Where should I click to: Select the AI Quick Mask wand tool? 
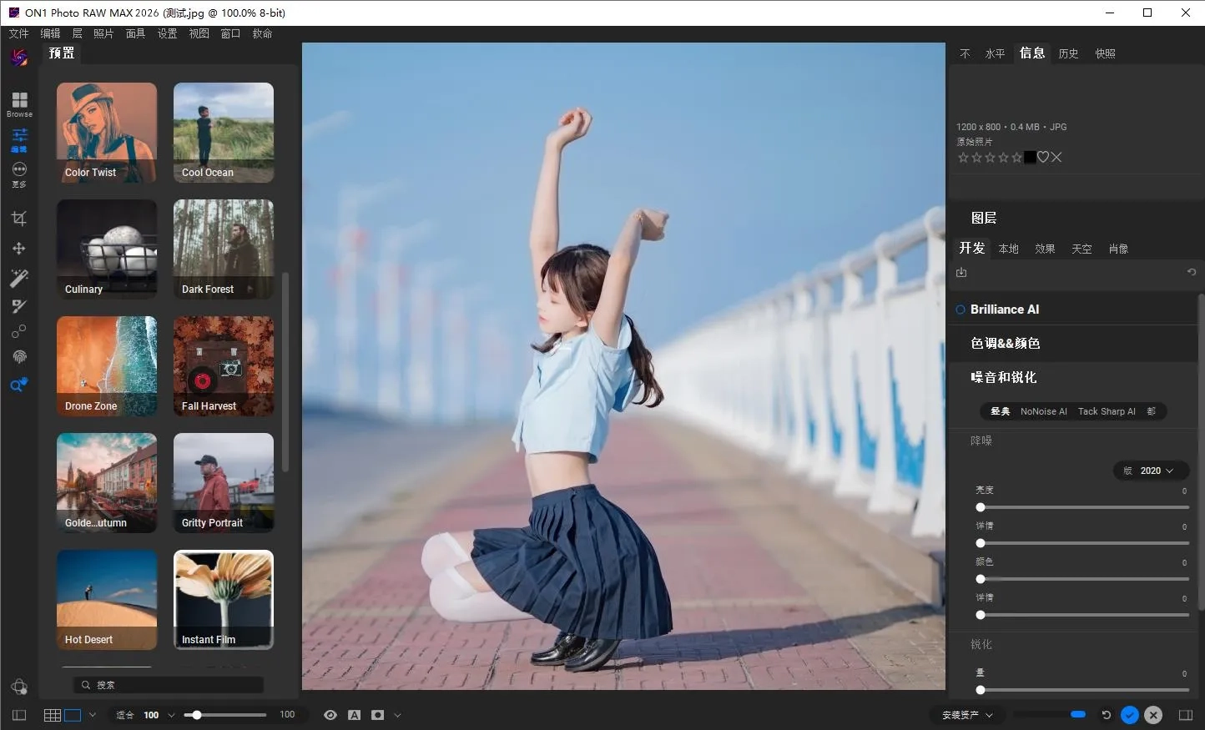click(18, 278)
